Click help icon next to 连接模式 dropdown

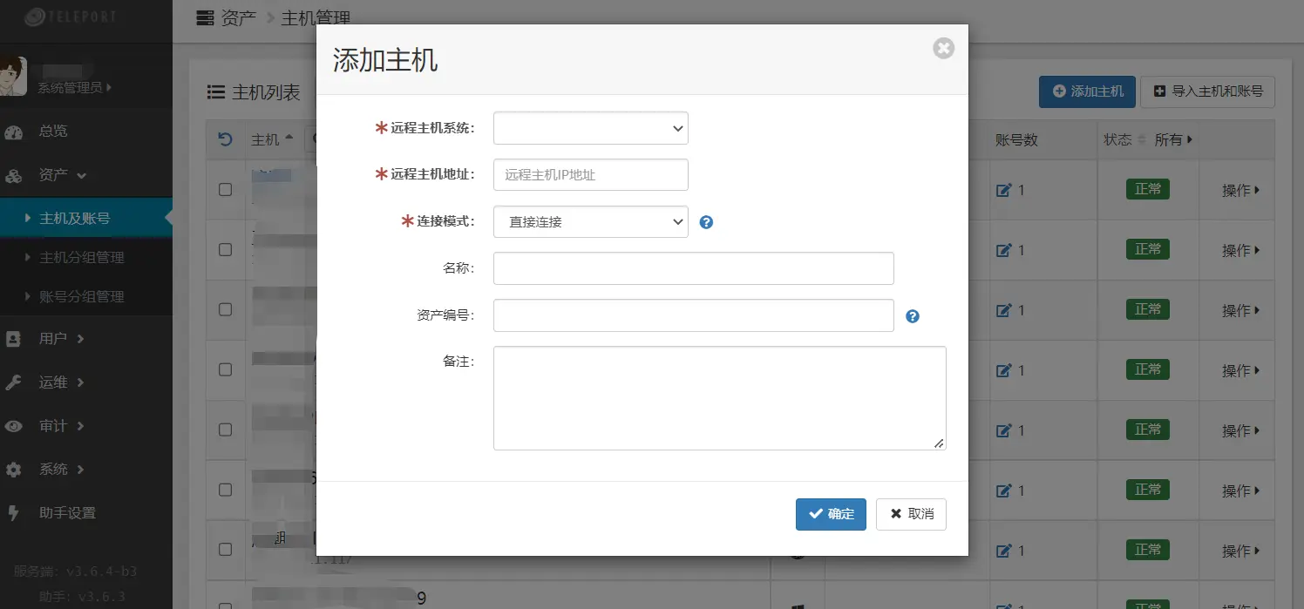point(706,222)
